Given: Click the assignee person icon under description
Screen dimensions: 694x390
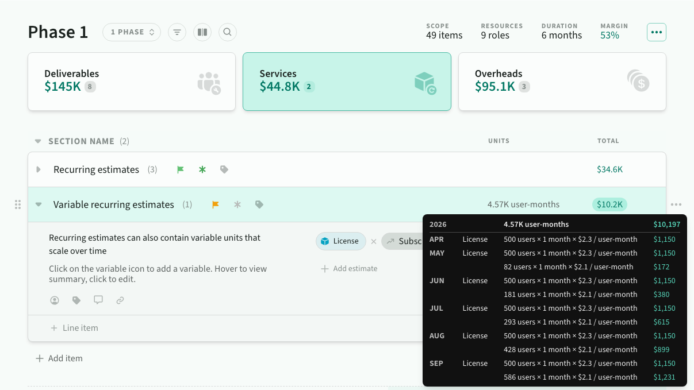Looking at the screenshot, I should pos(55,300).
